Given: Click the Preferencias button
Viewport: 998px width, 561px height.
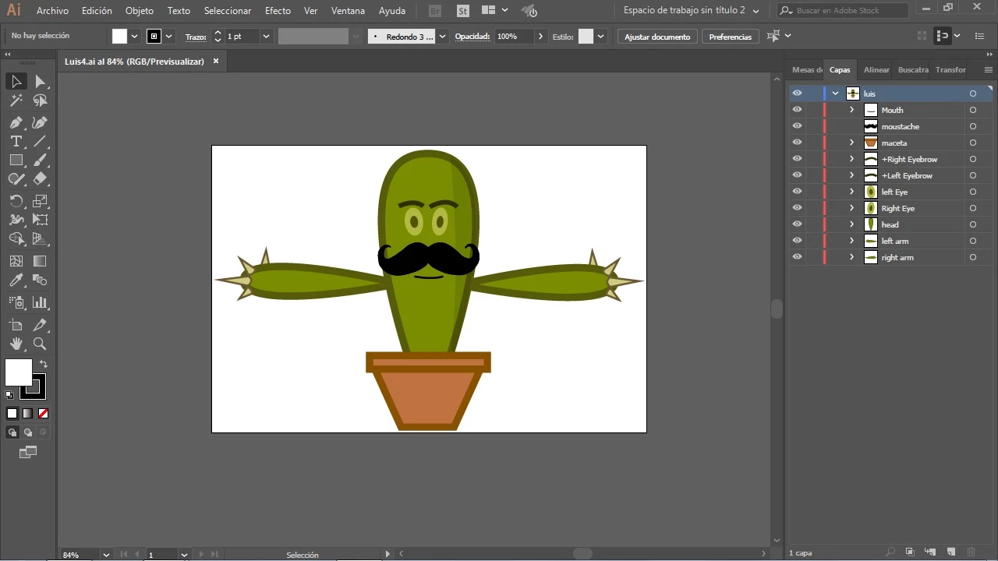Looking at the screenshot, I should click(x=730, y=37).
